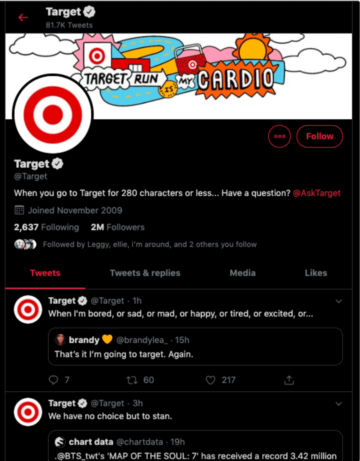Open Target's large profile picture

[x=53, y=114]
